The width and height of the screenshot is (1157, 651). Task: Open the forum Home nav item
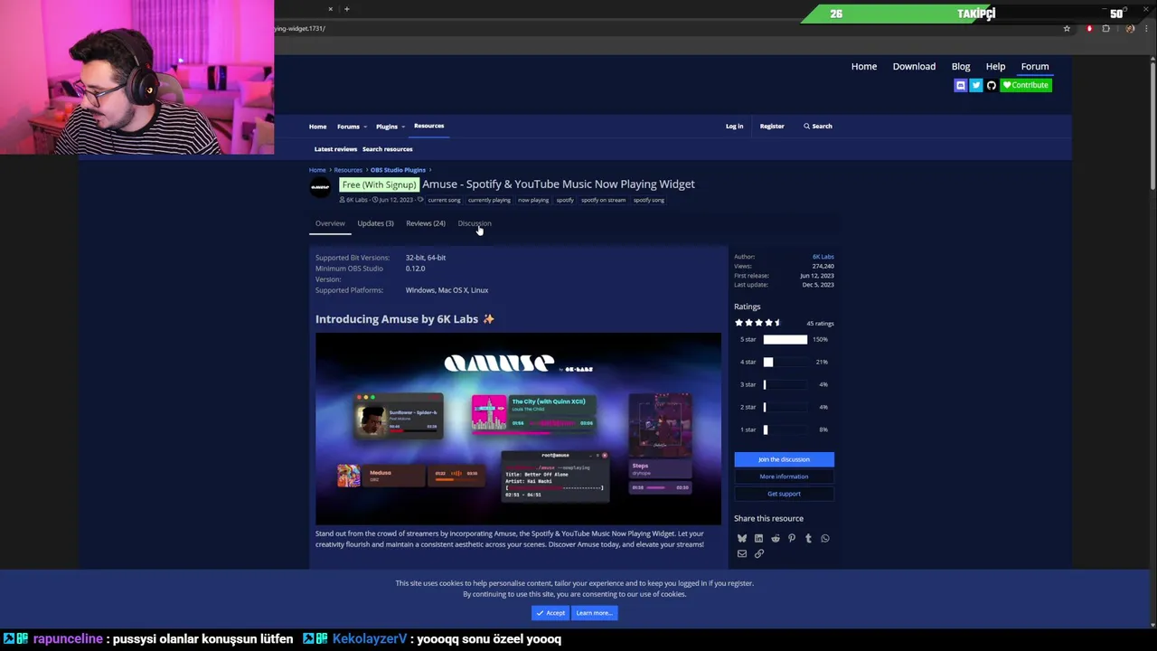tap(317, 127)
